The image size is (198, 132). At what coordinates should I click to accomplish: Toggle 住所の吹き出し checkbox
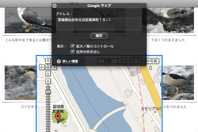(x=72, y=52)
